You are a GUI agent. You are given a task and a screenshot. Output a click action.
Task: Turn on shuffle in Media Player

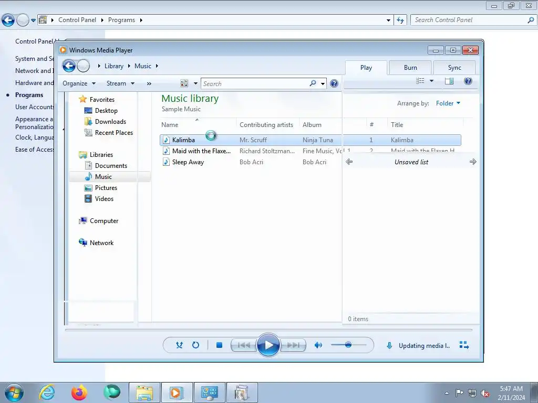pyautogui.click(x=179, y=345)
